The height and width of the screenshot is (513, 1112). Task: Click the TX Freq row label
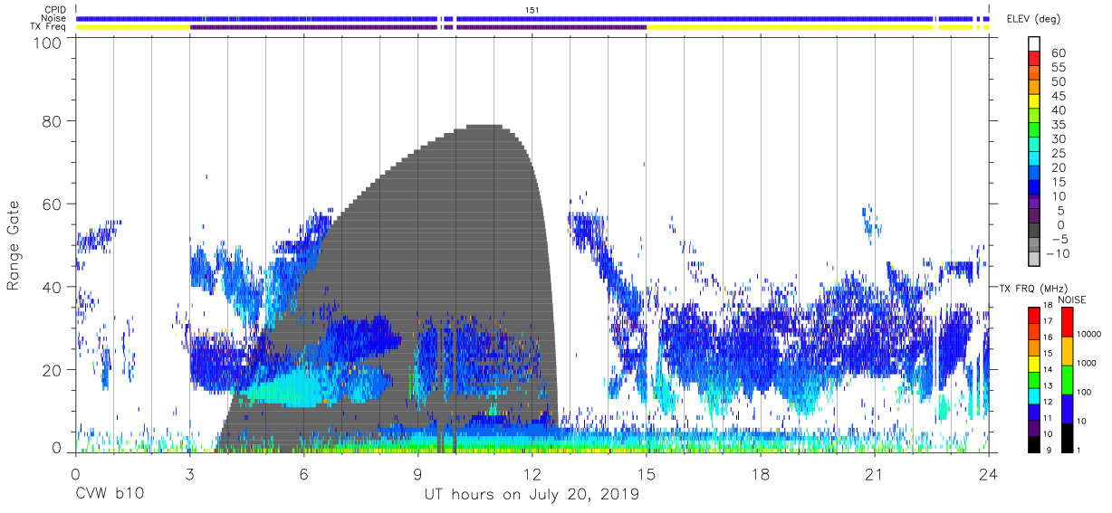pyautogui.click(x=48, y=26)
